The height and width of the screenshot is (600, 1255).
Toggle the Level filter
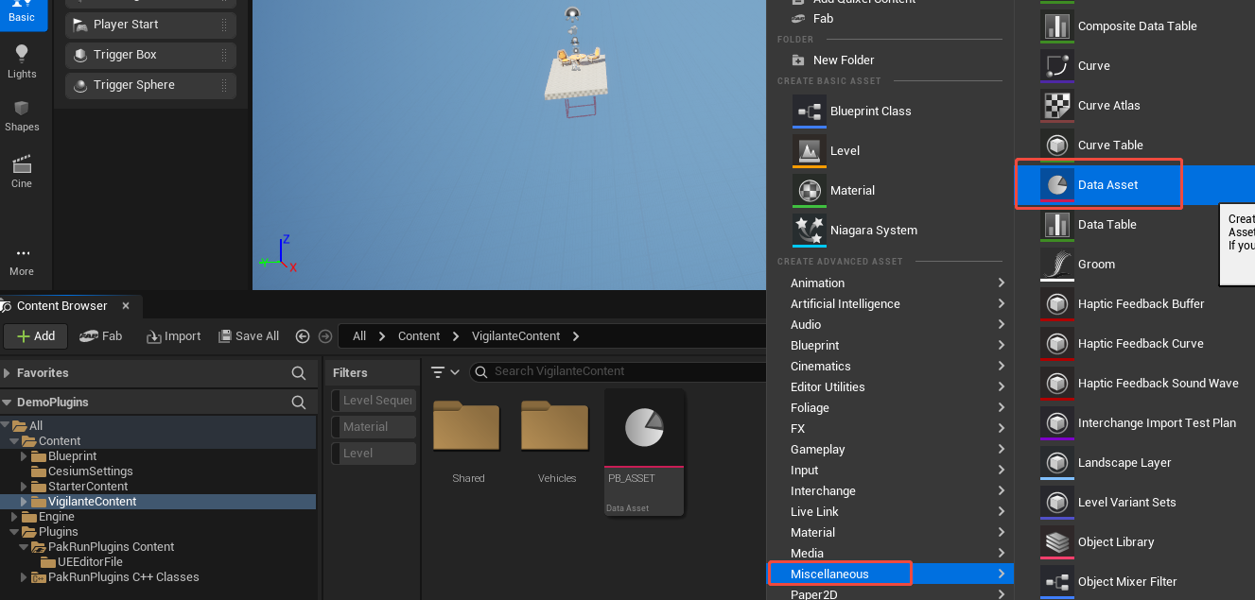[374, 454]
